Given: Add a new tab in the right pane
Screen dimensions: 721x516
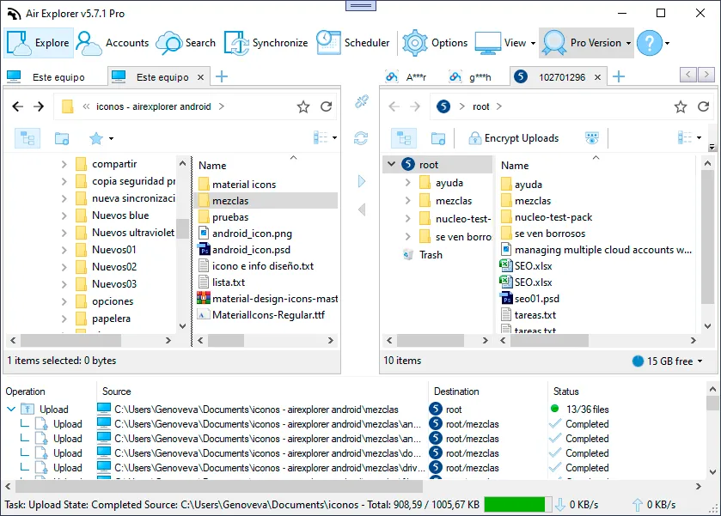Looking at the screenshot, I should click(x=619, y=76).
